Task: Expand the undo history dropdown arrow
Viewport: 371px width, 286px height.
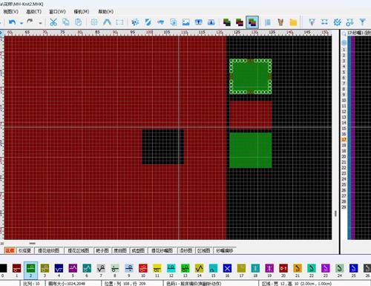Action: pyautogui.click(x=22, y=23)
